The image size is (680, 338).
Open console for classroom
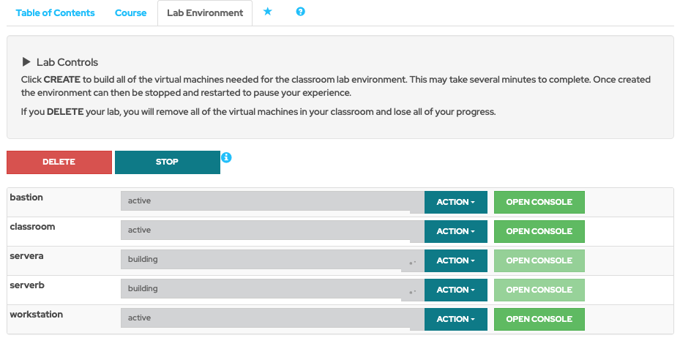tap(539, 231)
